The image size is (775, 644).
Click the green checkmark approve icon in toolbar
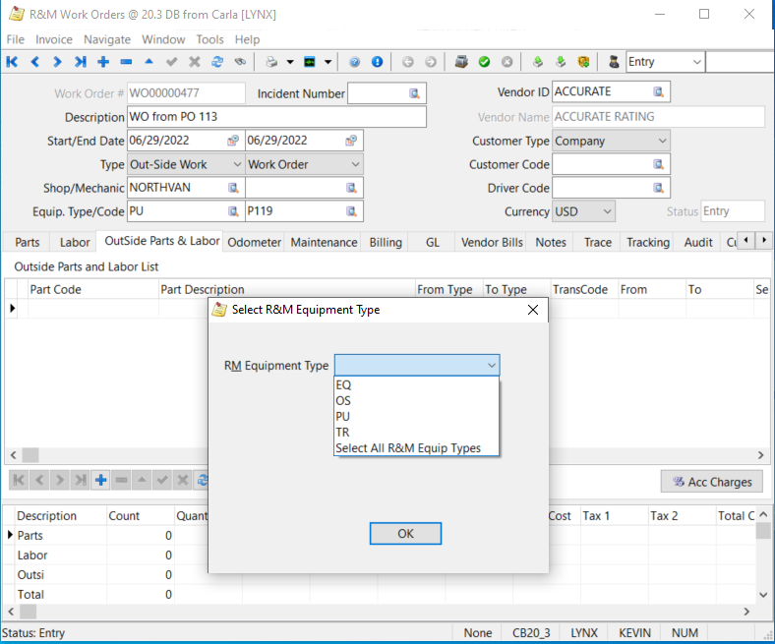coord(484,62)
